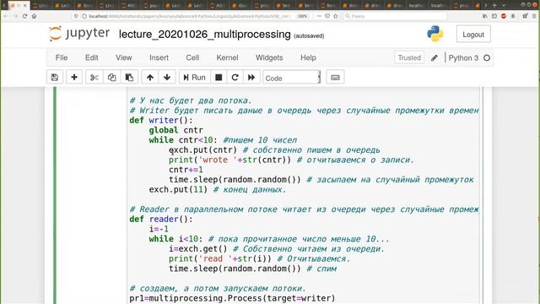Rename notebook lecture_20201026_multiprocessing title
Screen dimensions: 540x304
pyautogui.click(x=204, y=34)
